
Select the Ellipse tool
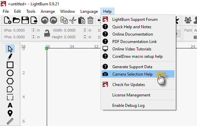point(10,73)
